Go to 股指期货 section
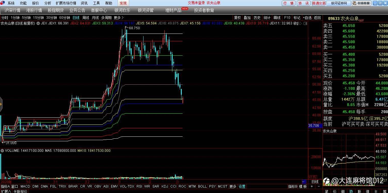The width and height of the screenshot is (388, 193). click(x=56, y=10)
